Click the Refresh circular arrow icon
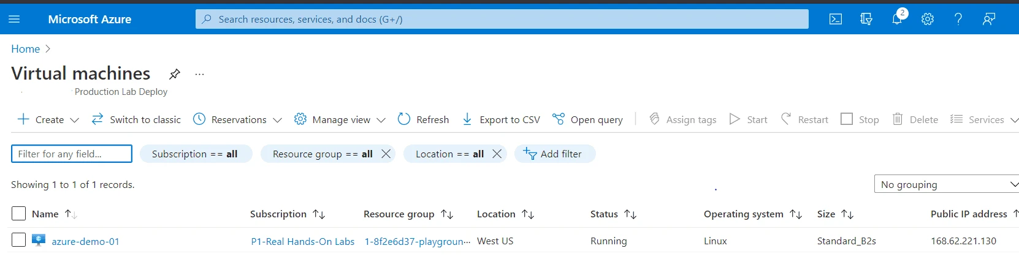This screenshot has height=270, width=1019. (x=404, y=119)
